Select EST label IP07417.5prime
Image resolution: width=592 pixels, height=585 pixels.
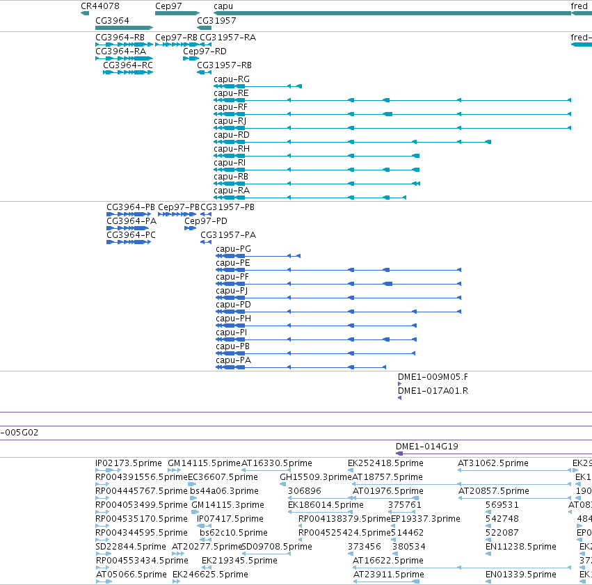tap(230, 519)
